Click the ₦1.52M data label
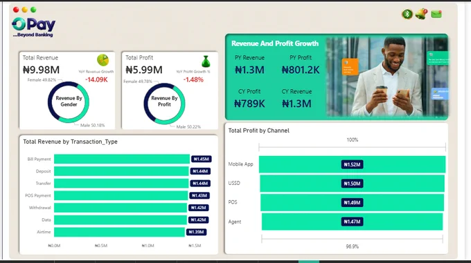 (352, 164)
